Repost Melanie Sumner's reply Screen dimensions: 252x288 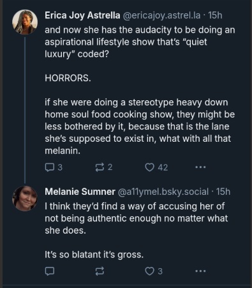(x=100, y=271)
